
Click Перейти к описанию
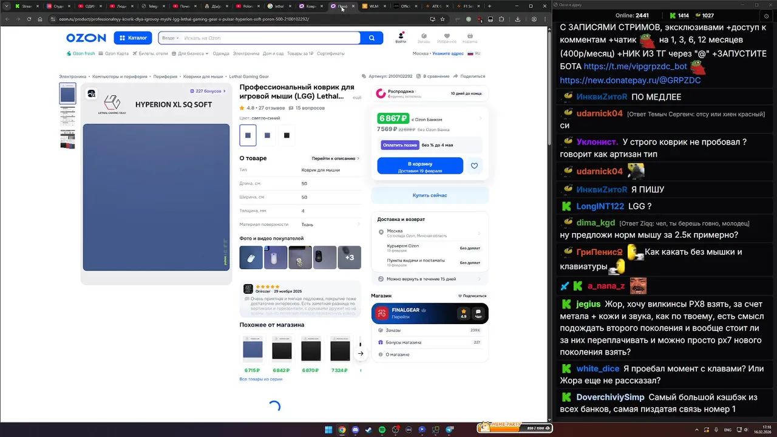click(336, 158)
